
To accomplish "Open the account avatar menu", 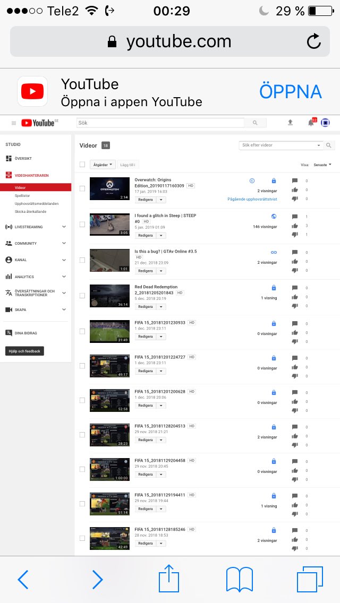I will 325,123.
